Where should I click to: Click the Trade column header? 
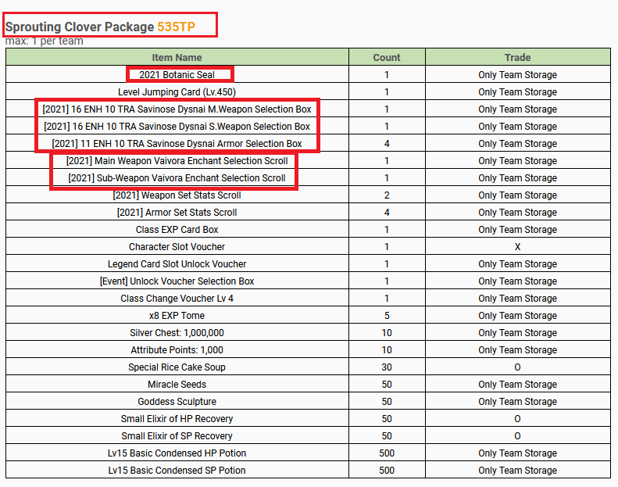[x=517, y=57]
